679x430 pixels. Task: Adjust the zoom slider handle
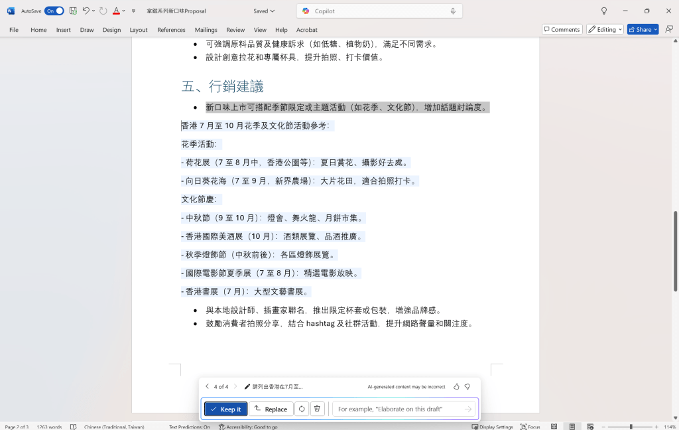click(631, 427)
